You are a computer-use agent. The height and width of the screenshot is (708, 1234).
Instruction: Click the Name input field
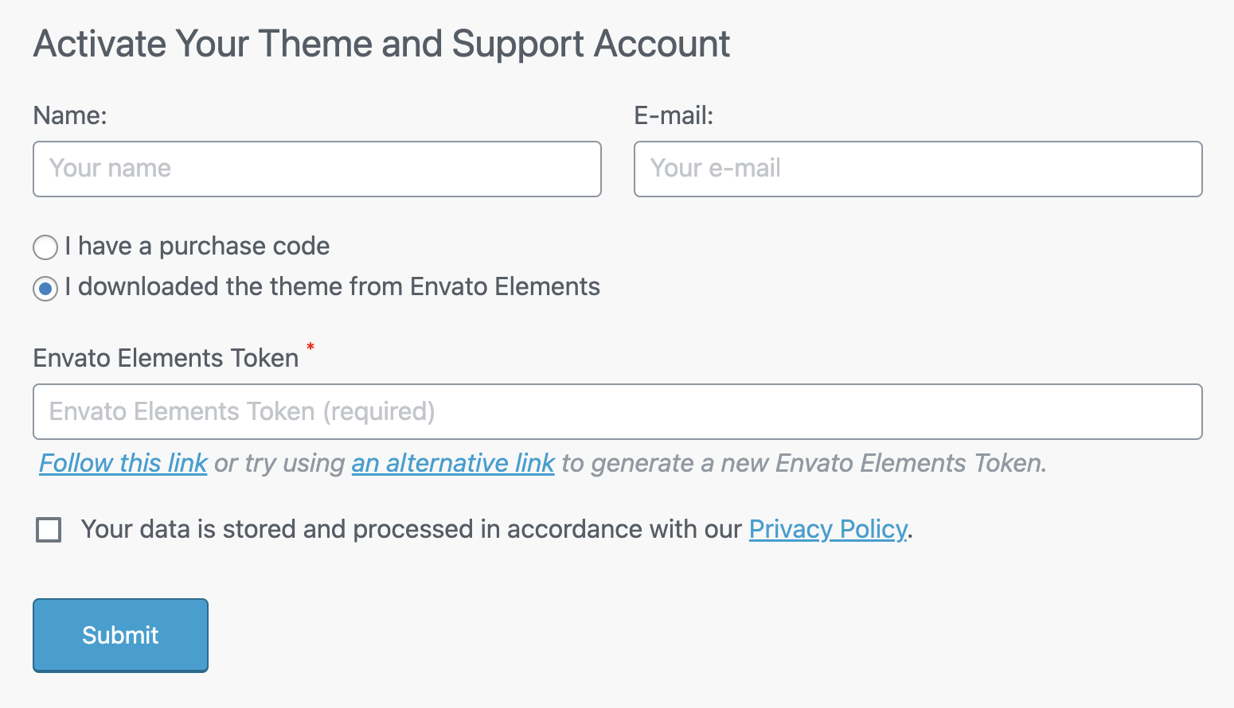coord(317,169)
